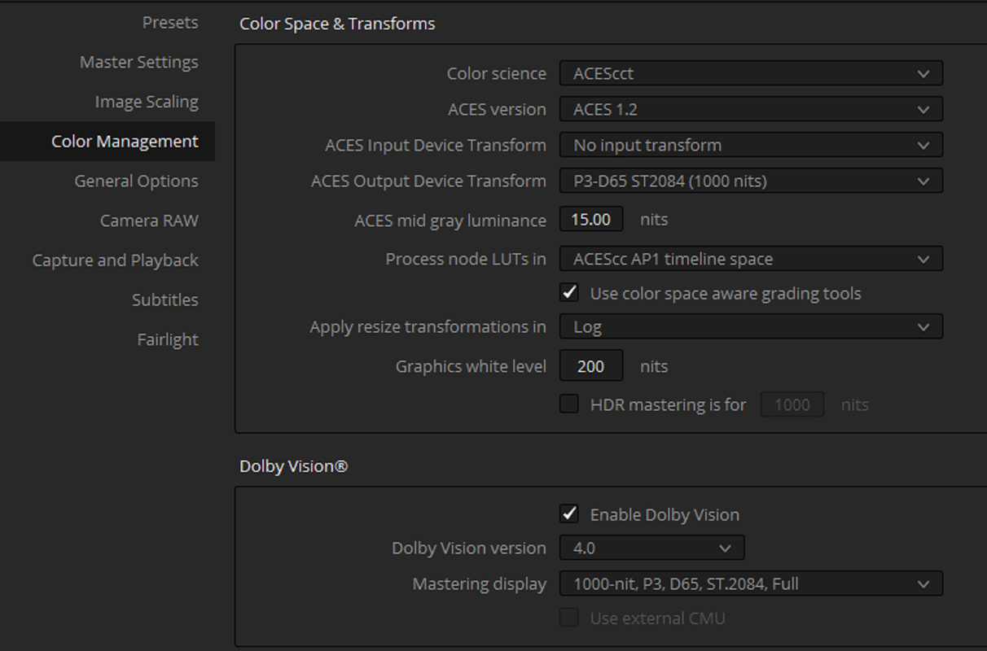Switch to Camera RAW settings

coord(149,221)
